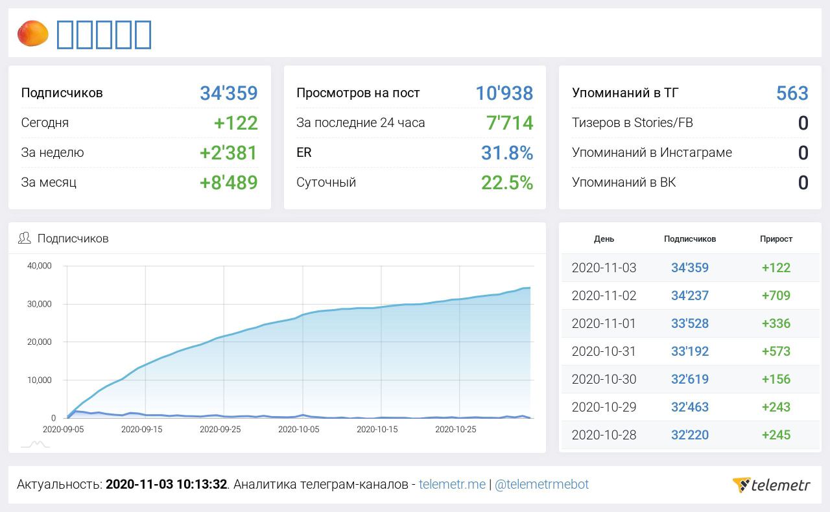Select the 2020-10-31 date cell
Screen dimensions: 830x512
[x=604, y=351]
